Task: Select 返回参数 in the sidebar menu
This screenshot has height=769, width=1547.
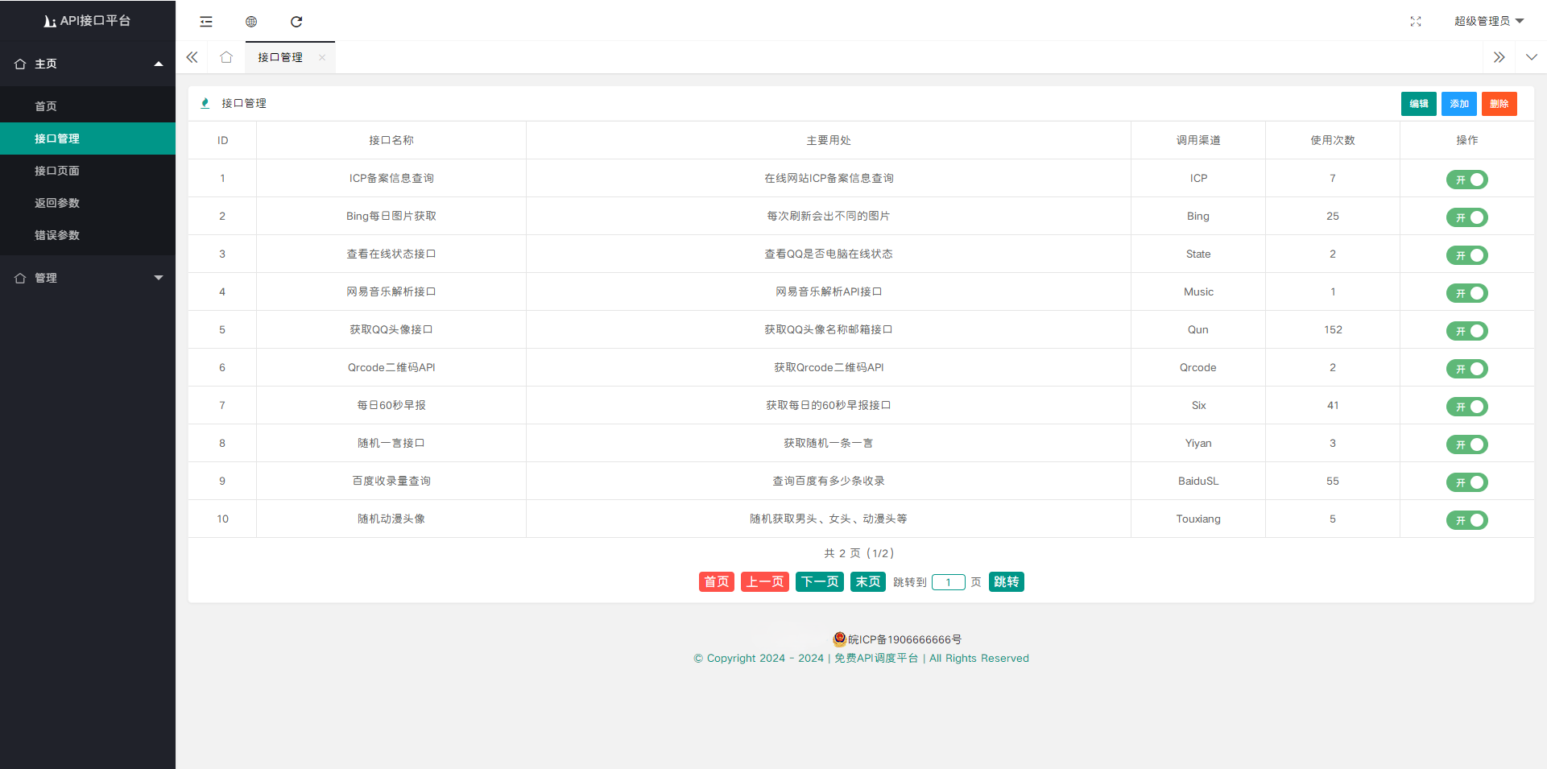Action: click(57, 203)
